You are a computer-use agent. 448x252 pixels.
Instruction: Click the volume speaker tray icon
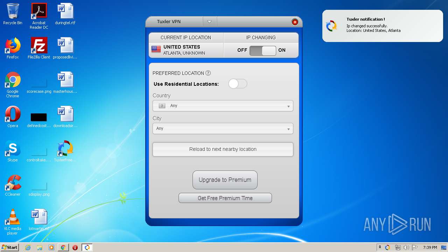406,247
